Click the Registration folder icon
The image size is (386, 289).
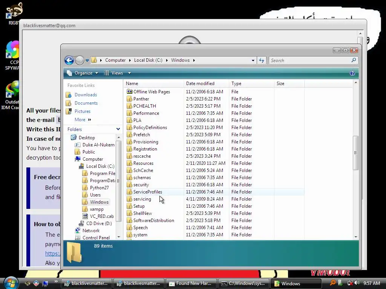pos(129,149)
